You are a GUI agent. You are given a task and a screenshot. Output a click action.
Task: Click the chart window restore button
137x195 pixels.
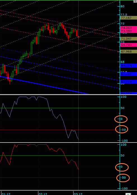point(135,1)
